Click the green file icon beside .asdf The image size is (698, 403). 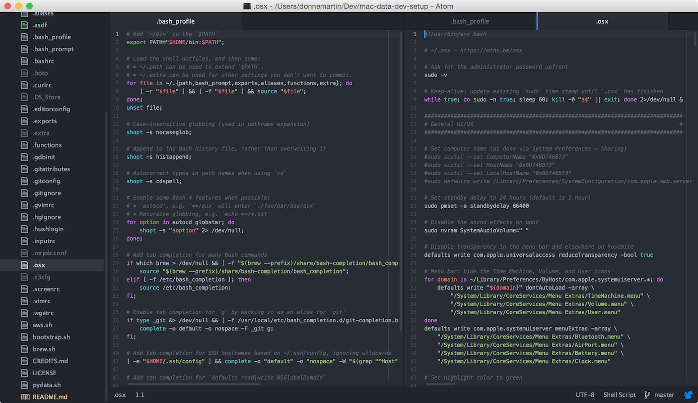click(x=25, y=25)
